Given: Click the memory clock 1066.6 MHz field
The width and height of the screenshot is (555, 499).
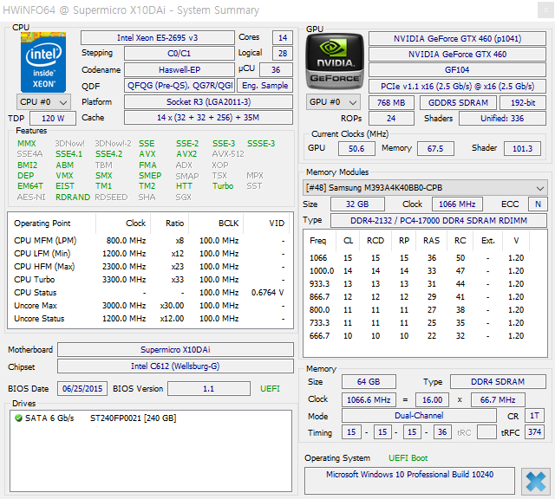Looking at the screenshot, I should [x=369, y=400].
